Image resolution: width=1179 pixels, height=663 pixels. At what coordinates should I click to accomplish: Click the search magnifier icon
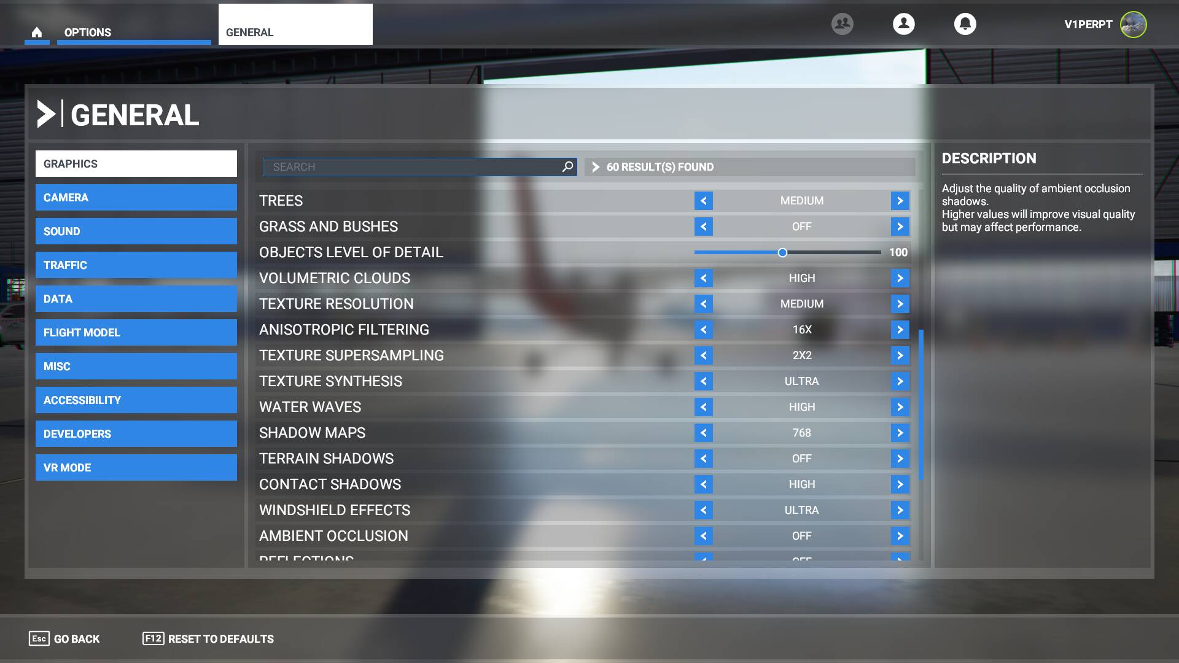(567, 166)
